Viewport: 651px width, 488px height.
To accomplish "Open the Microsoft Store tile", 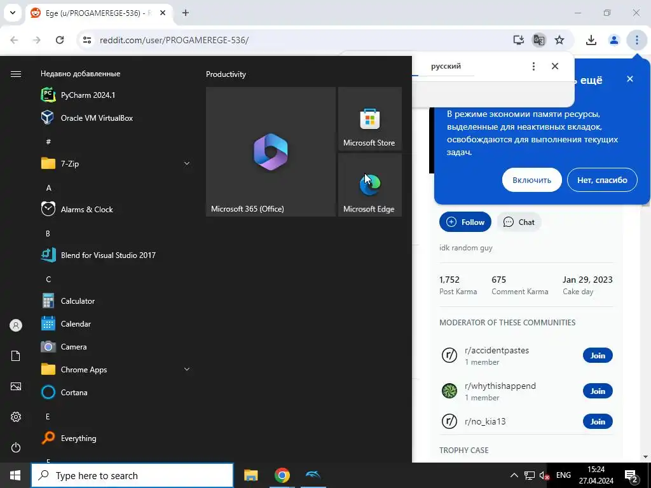I will click(x=370, y=119).
